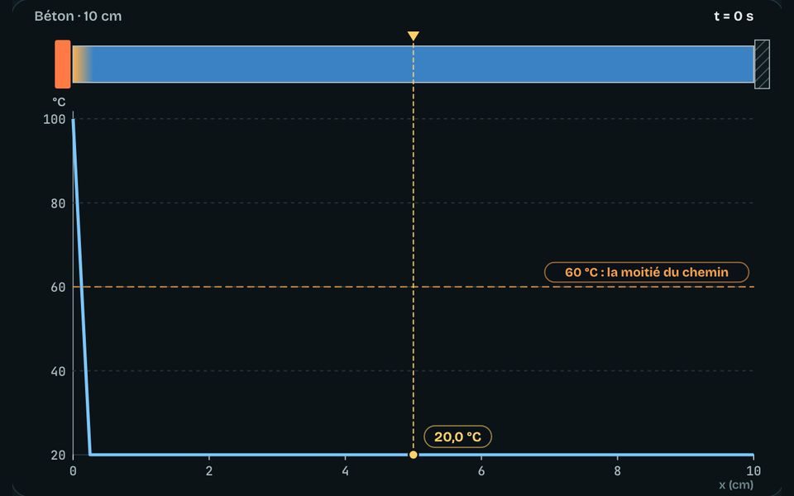Screen dimensions: 794x496
Task: Click the "x (cm)" axis label
Action: 736,485
